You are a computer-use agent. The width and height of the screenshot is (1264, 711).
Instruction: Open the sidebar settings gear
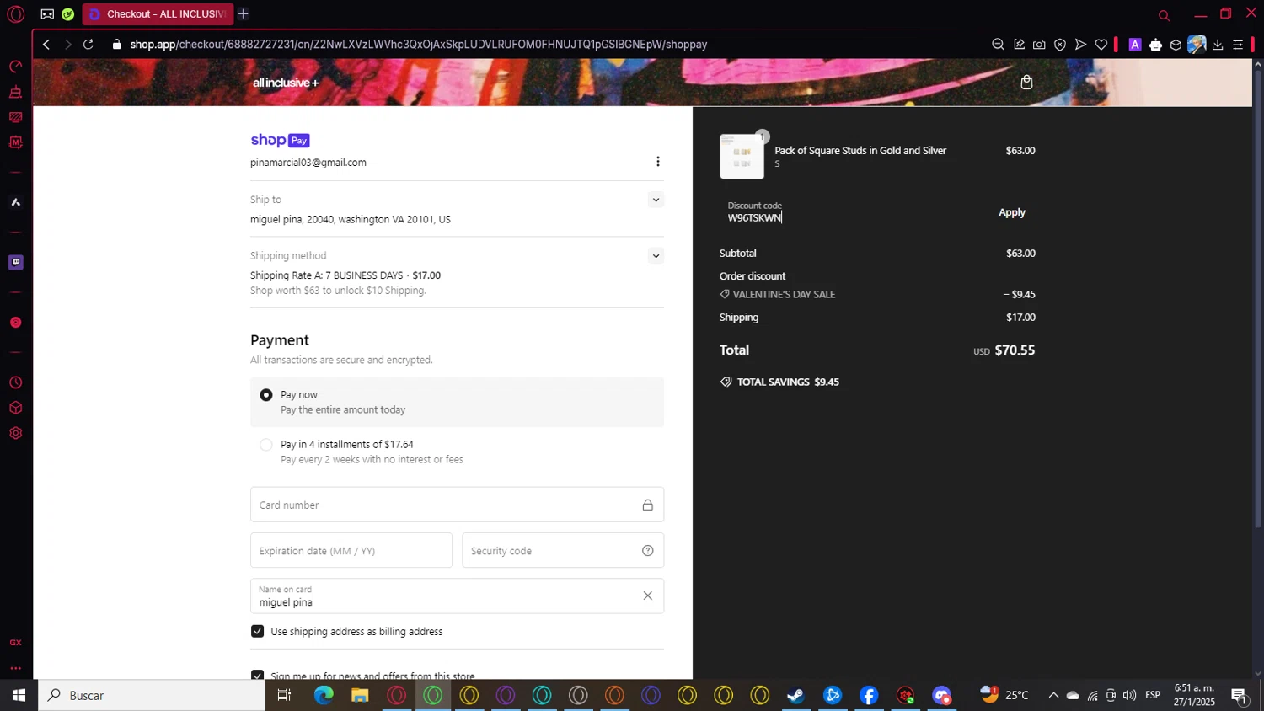point(15,433)
